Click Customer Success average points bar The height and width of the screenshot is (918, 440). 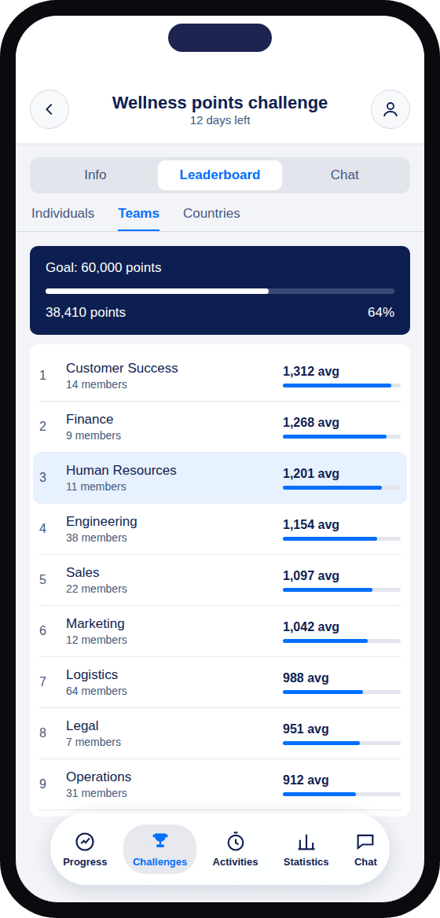click(342, 385)
